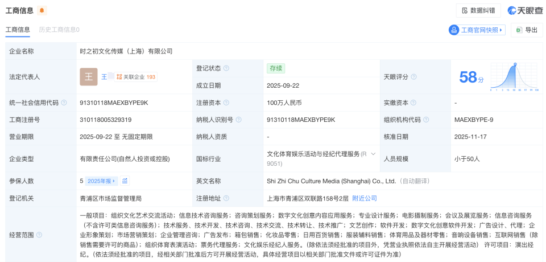The height and width of the screenshot is (262, 546).
Task: Click the 58分 score value
Action: [x=471, y=77]
